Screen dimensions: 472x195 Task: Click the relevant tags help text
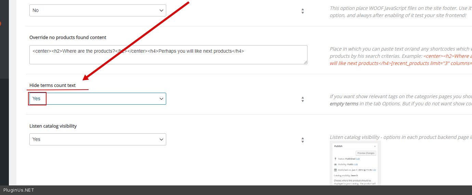click(401, 100)
